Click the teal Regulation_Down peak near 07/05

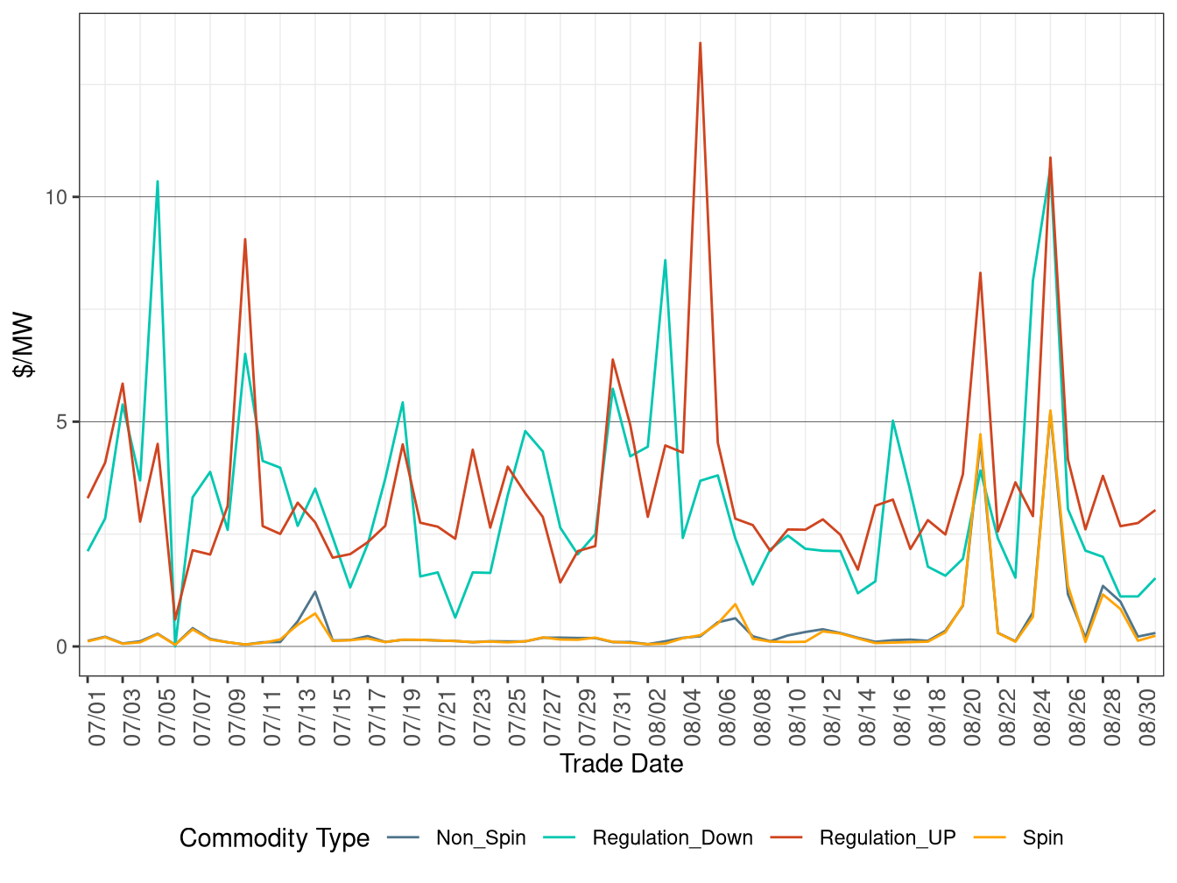click(158, 181)
